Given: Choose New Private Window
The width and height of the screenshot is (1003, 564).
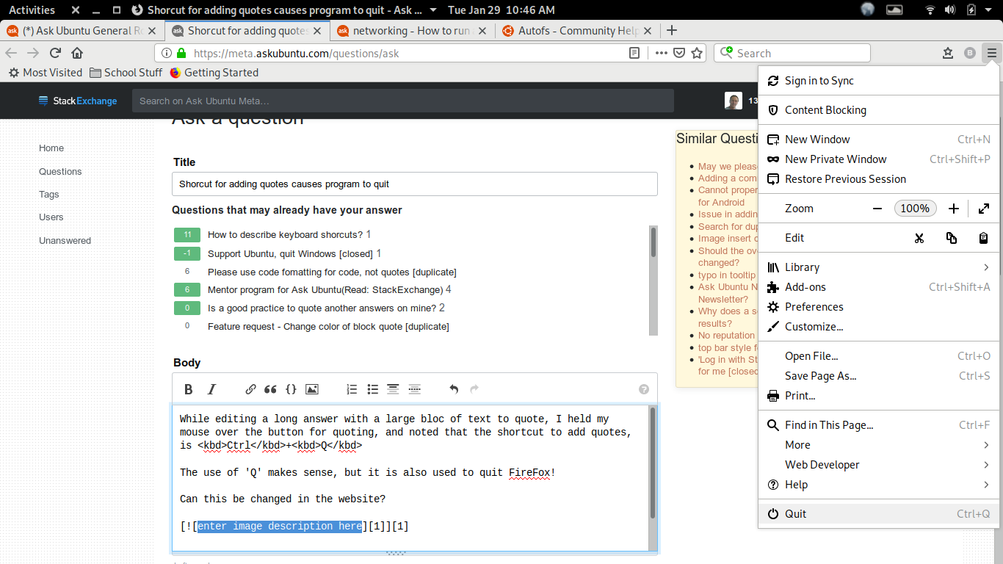Looking at the screenshot, I should click(x=879, y=159).
